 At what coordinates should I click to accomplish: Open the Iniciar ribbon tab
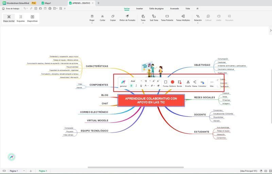click(x=127, y=9)
